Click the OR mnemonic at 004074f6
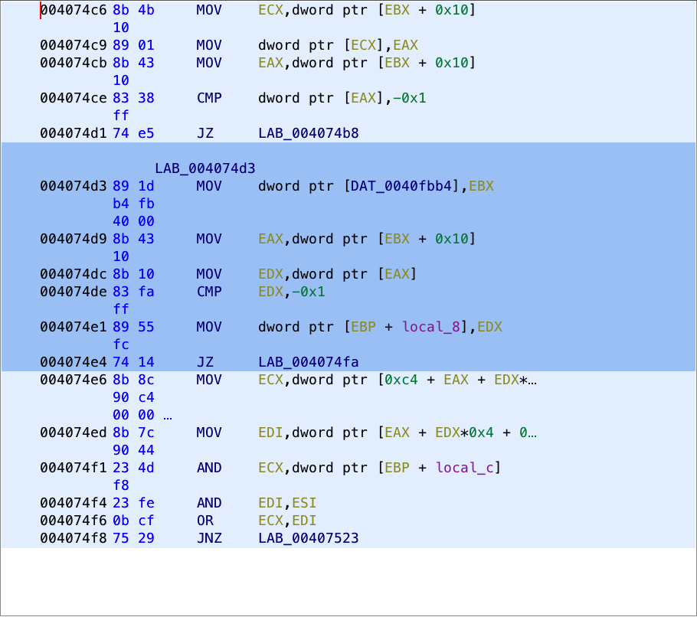The image size is (697, 617). click(205, 521)
